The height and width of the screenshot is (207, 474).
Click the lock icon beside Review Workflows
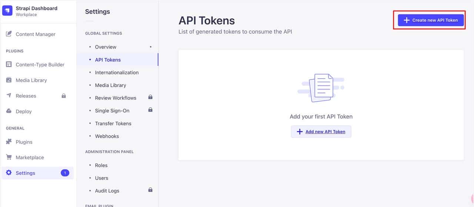pos(150,97)
